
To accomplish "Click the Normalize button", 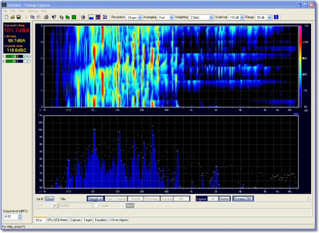I will pos(152,199).
